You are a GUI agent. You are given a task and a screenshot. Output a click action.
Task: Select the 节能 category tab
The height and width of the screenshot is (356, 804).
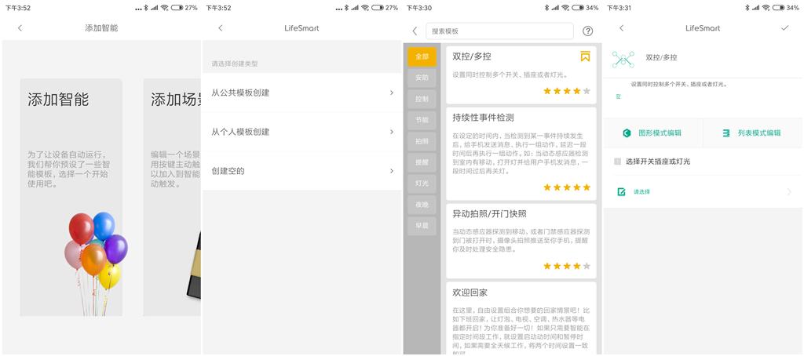point(422,120)
